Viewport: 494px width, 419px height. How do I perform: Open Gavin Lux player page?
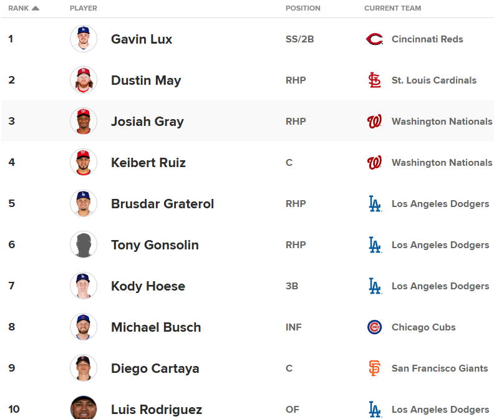pyautogui.click(x=142, y=39)
